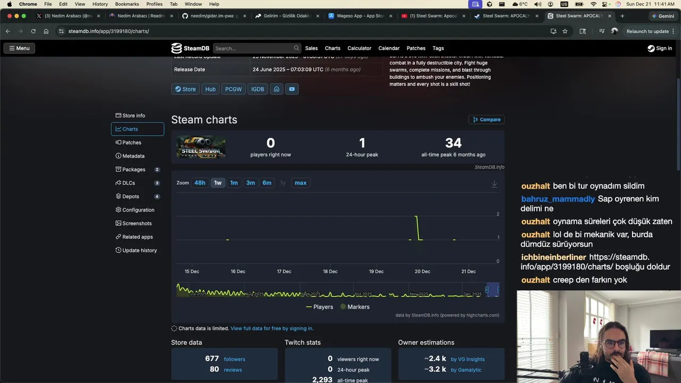Grab the chart navigator left handle
The width and height of the screenshot is (681, 383).
click(x=487, y=289)
